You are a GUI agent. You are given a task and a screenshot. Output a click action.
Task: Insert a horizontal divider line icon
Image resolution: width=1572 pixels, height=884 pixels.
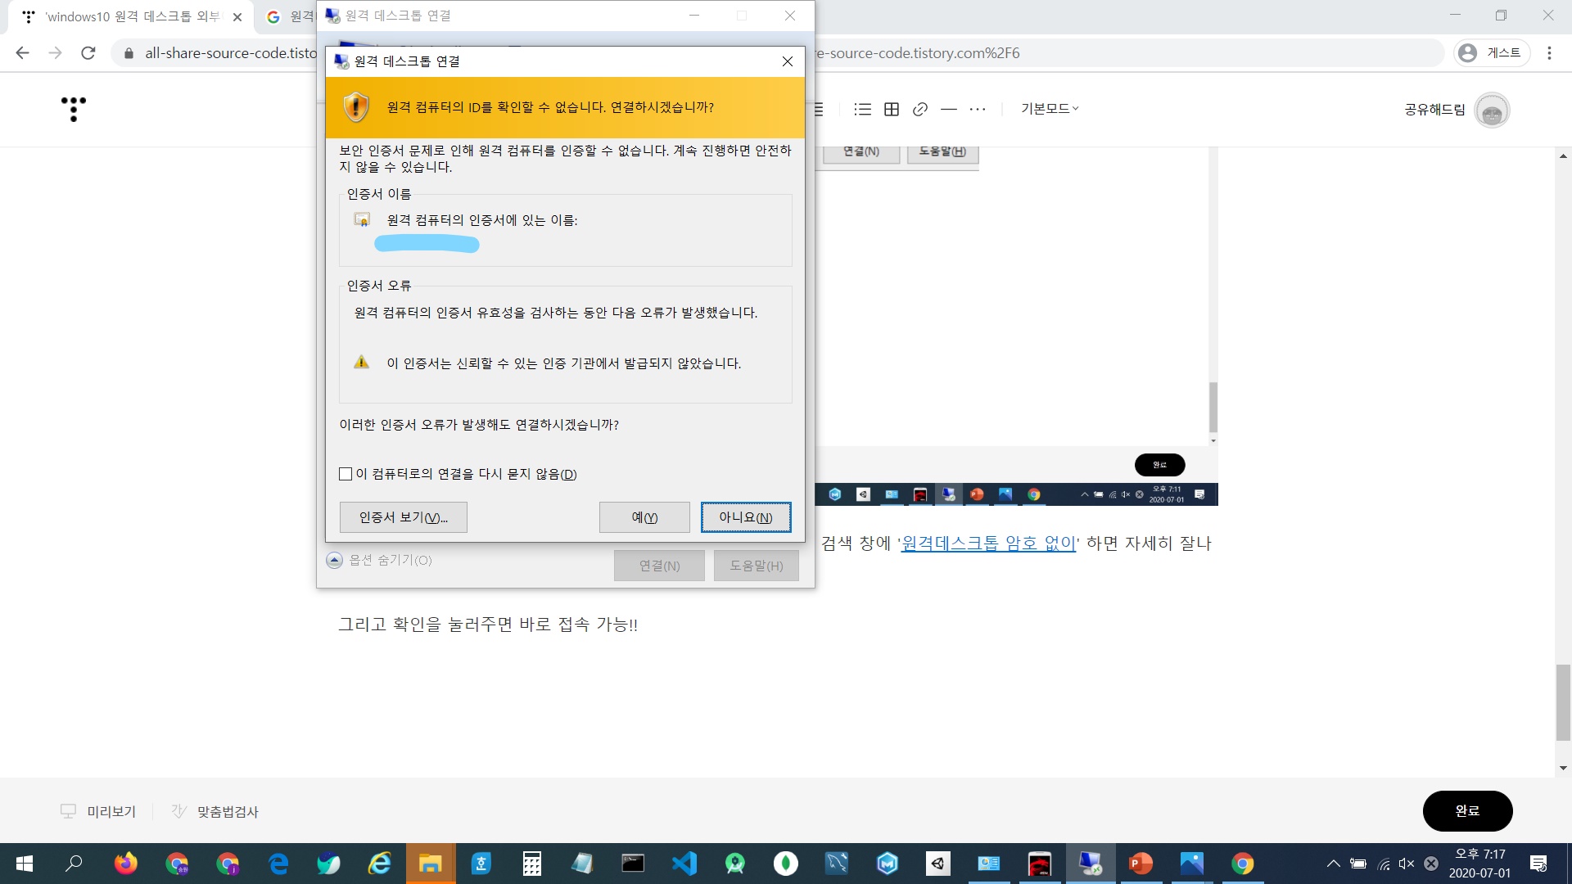click(949, 109)
